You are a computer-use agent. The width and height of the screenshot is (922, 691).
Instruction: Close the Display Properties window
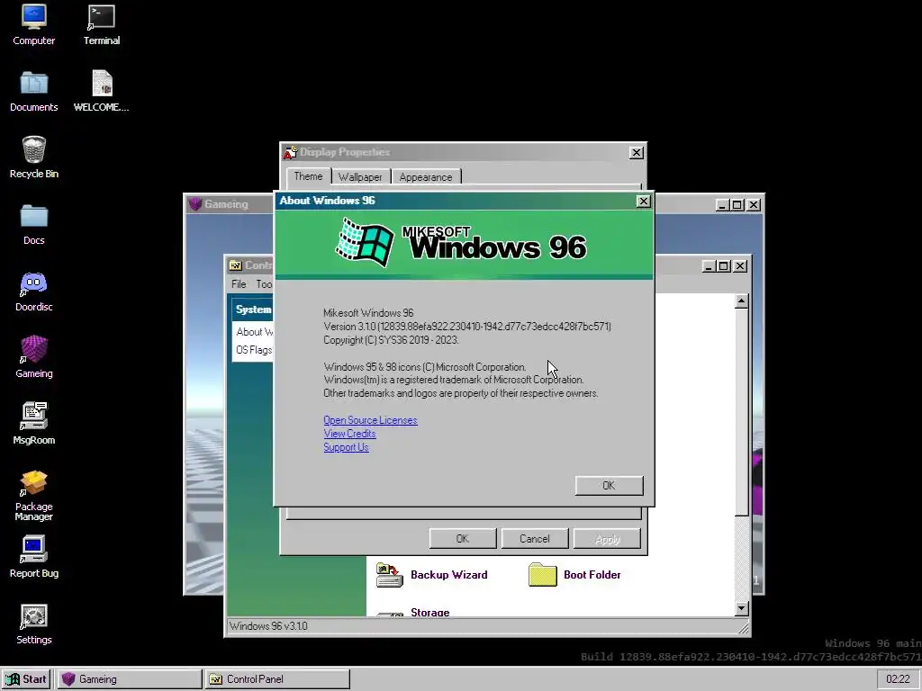tap(637, 153)
